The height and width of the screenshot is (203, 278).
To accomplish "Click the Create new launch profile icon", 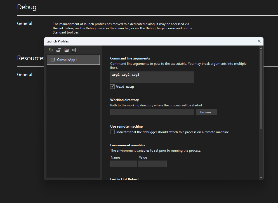I will tap(51, 50).
